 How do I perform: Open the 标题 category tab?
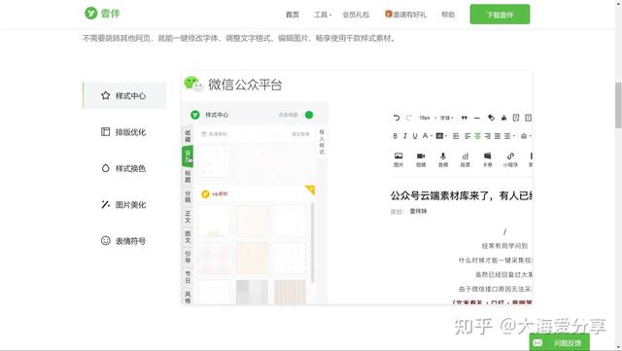point(188,176)
